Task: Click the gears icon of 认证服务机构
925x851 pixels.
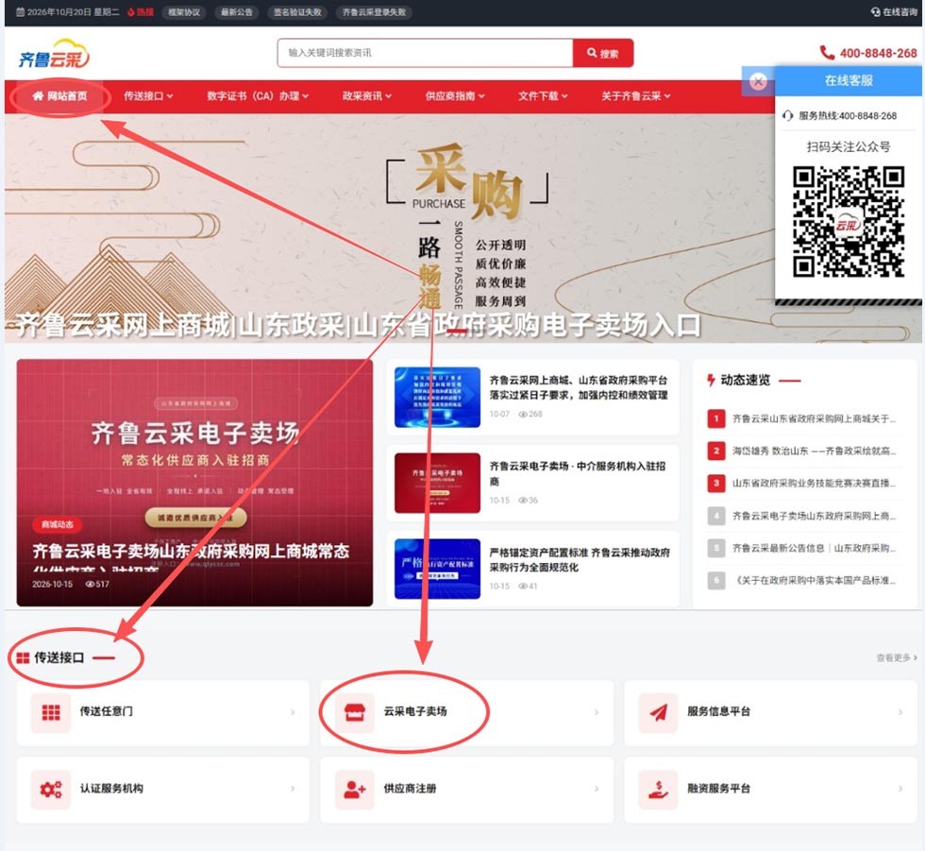Action: (51, 789)
